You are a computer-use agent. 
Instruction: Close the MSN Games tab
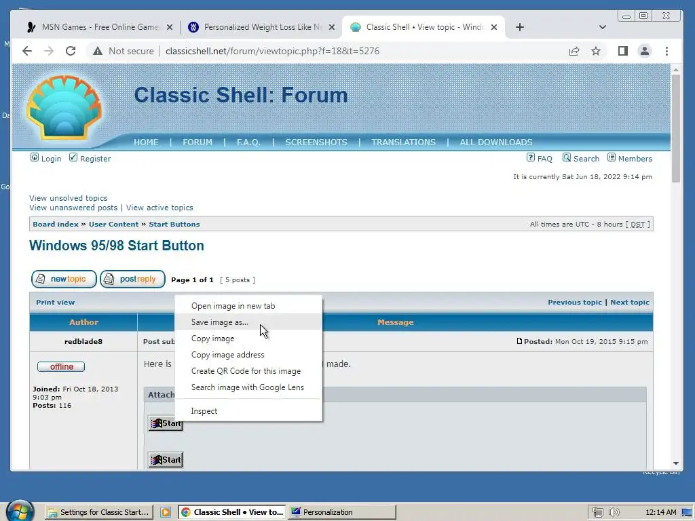[x=169, y=27]
